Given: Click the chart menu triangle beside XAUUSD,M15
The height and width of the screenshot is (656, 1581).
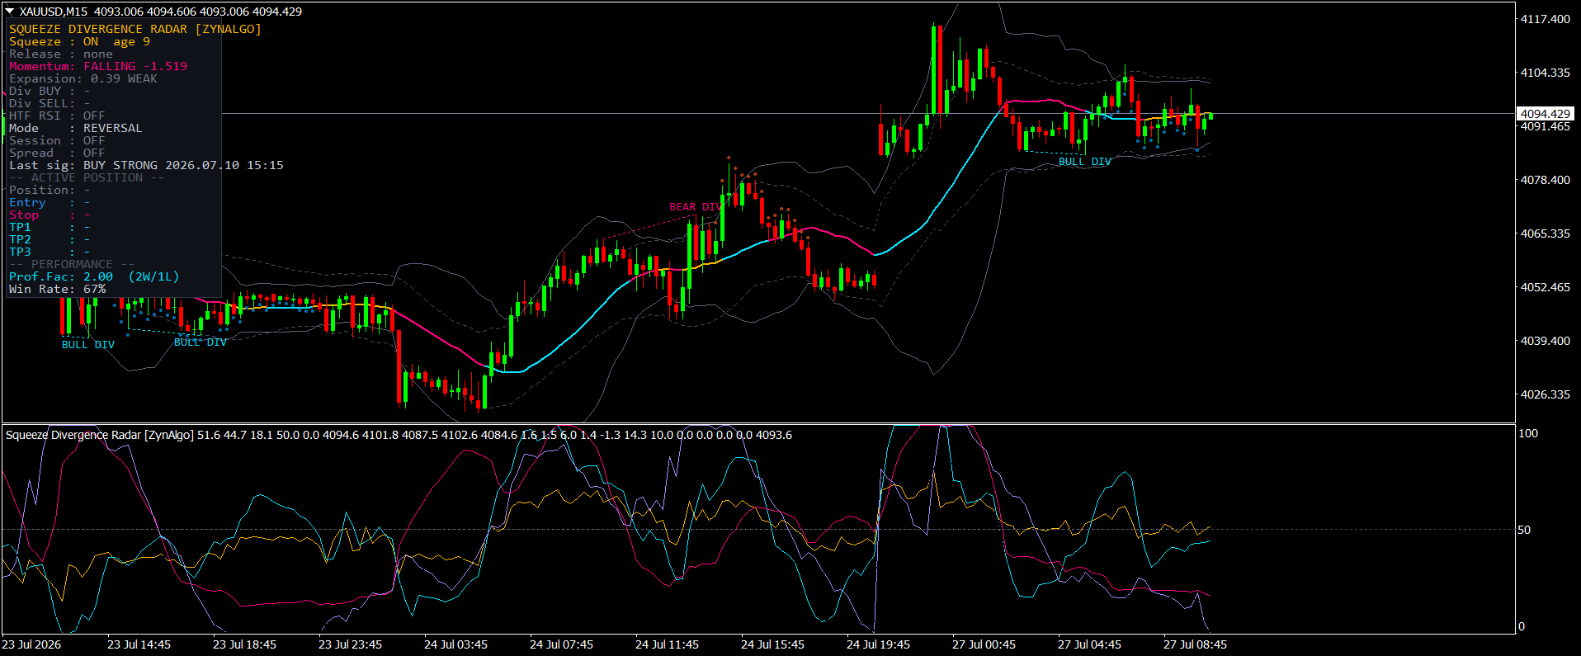Looking at the screenshot, I should pos(10,12).
